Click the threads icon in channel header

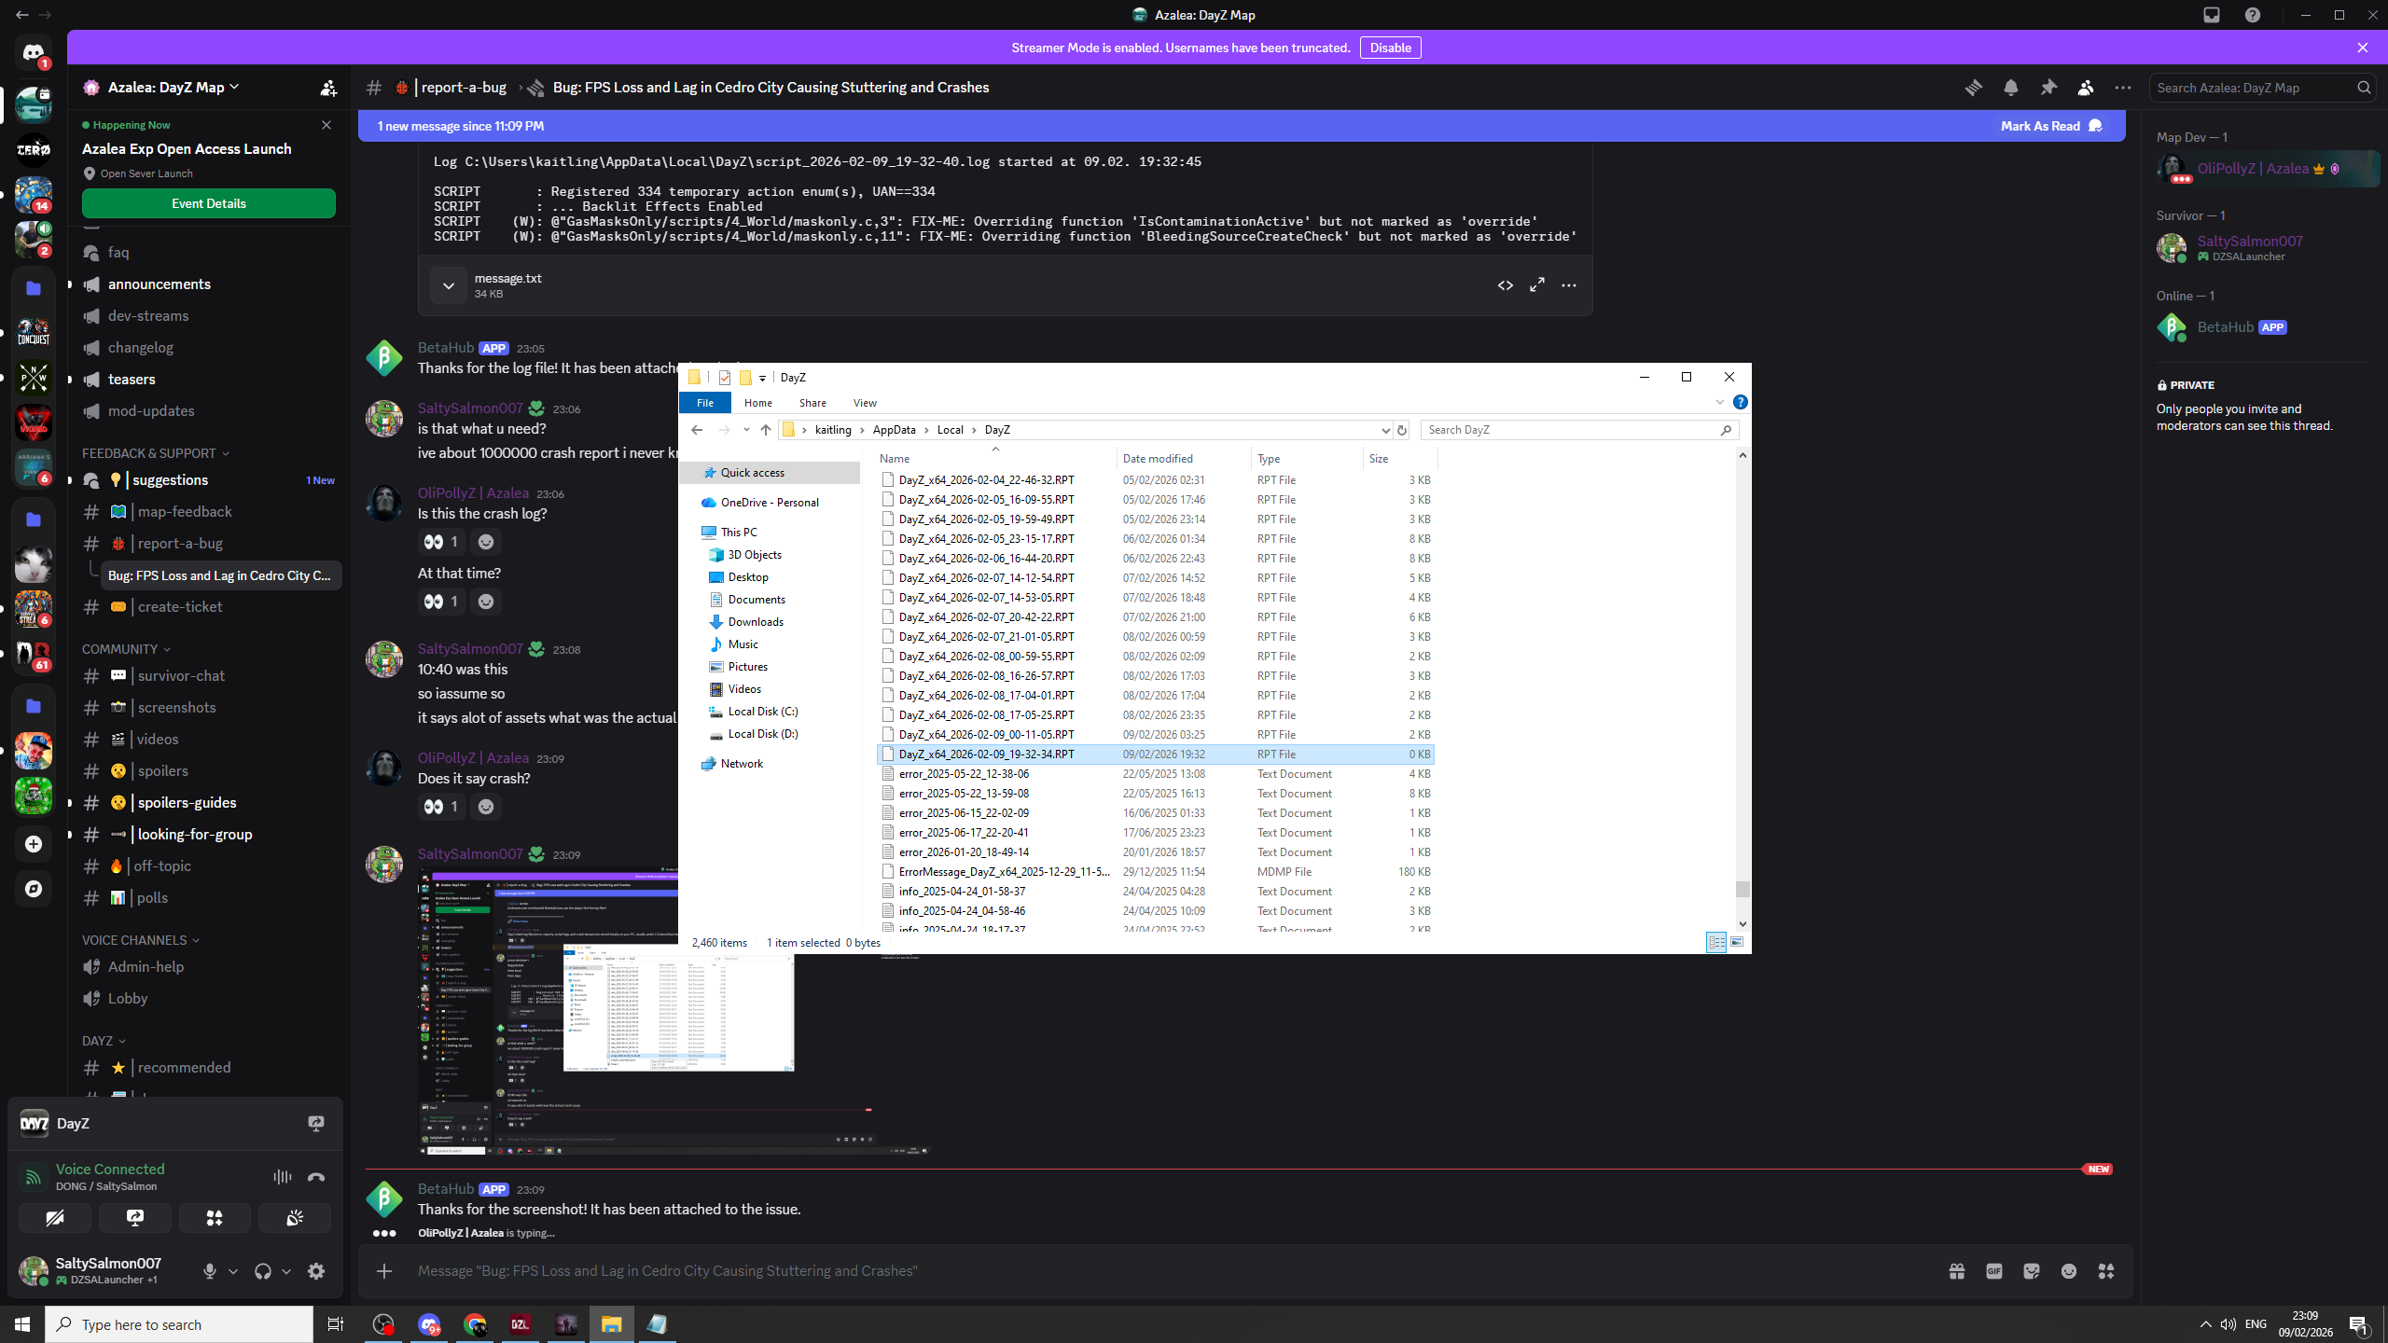(1973, 88)
